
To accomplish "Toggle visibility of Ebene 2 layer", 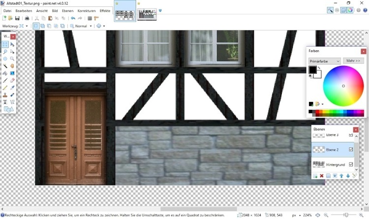I will 351,150.
